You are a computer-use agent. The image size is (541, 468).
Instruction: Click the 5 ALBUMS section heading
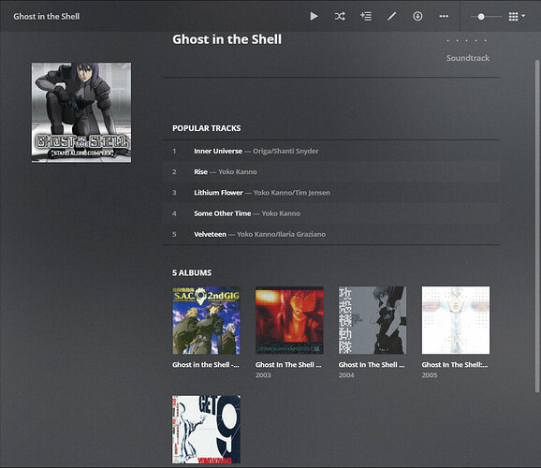(x=192, y=272)
